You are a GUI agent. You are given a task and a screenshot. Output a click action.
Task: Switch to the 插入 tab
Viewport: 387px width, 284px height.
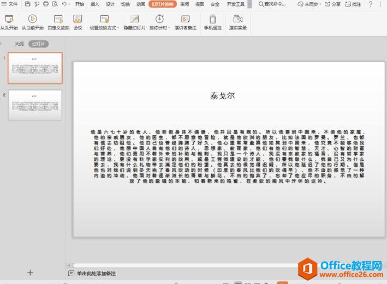pyautogui.click(x=95, y=4)
